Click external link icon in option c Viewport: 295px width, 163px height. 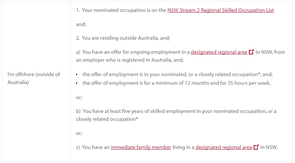tap(256, 147)
